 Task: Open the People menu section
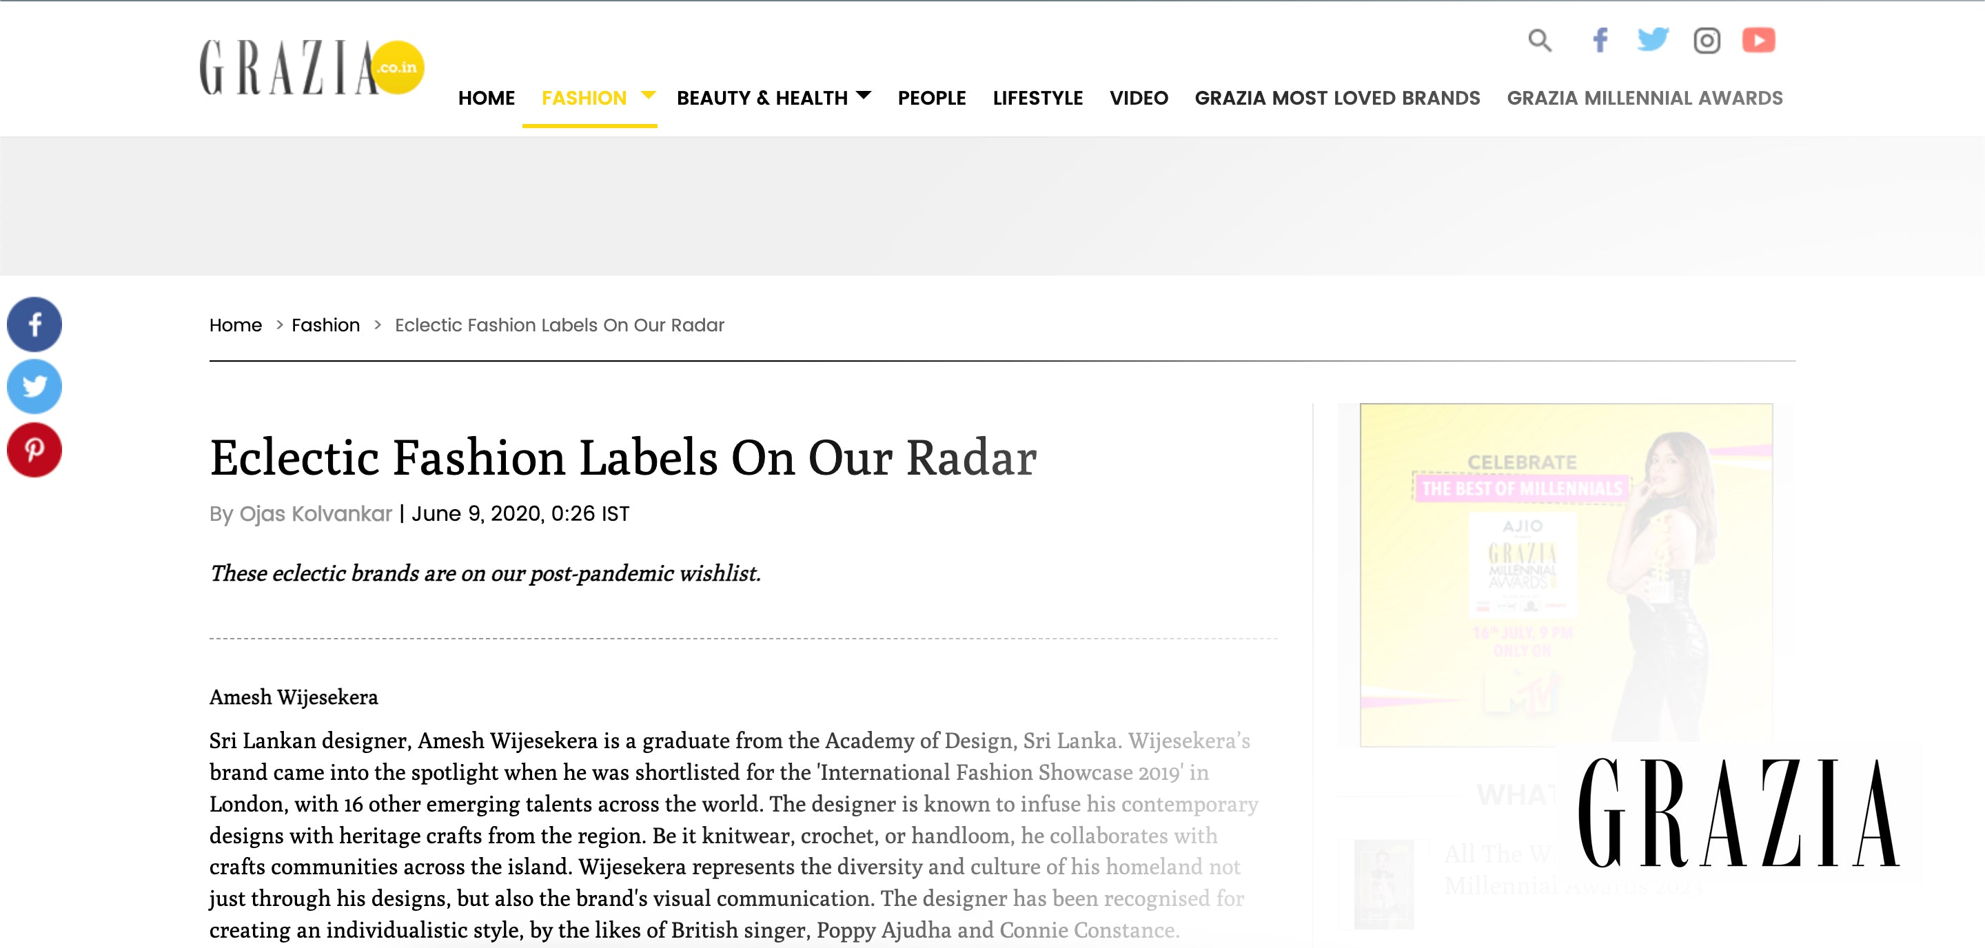932,98
